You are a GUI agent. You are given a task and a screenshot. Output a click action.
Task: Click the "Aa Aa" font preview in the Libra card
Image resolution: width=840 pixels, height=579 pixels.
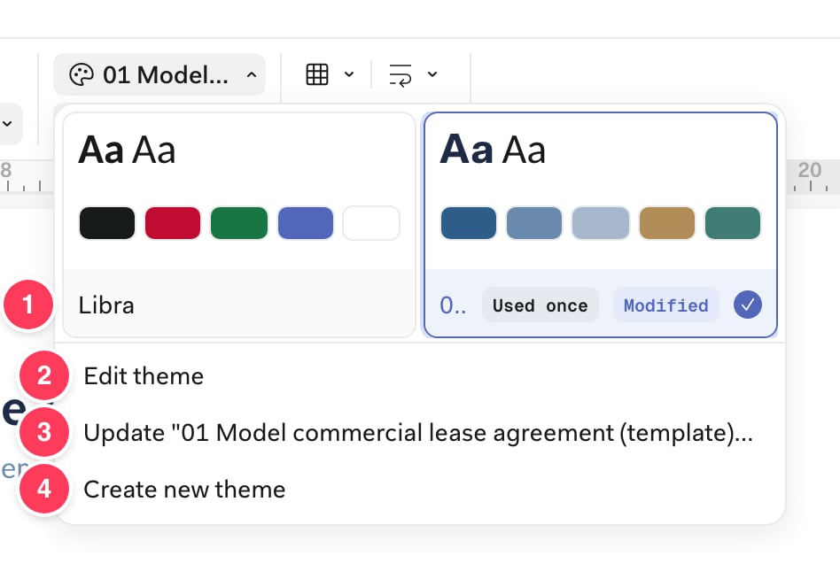127,150
